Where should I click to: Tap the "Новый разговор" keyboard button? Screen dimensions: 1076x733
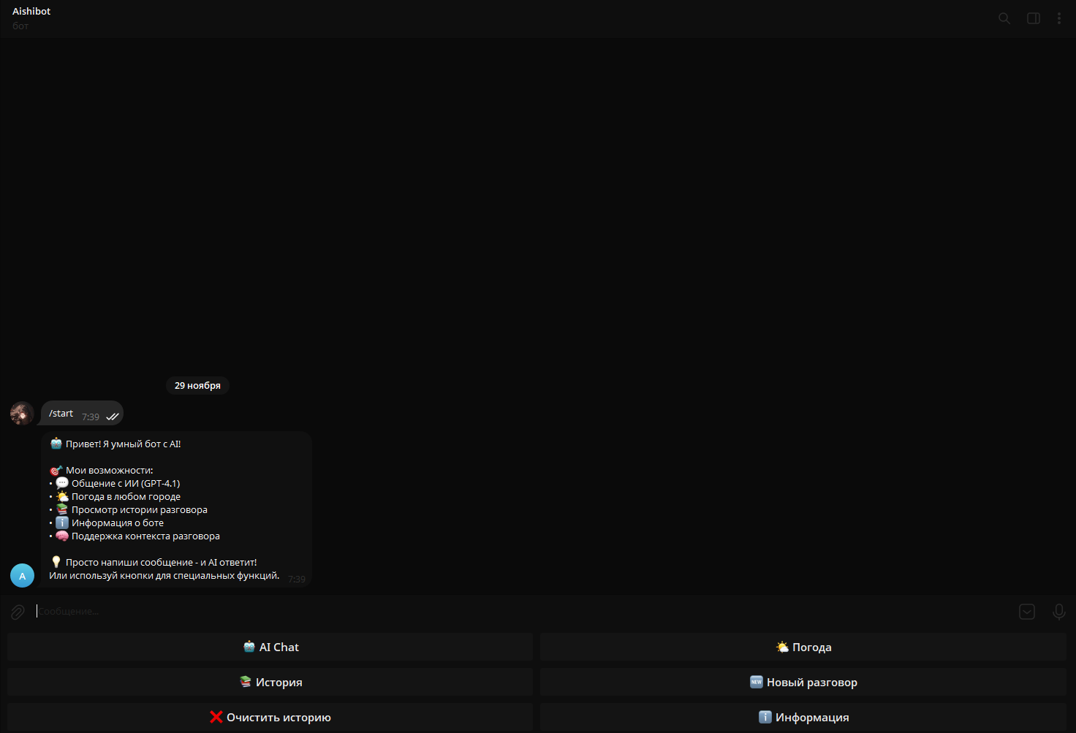803,683
